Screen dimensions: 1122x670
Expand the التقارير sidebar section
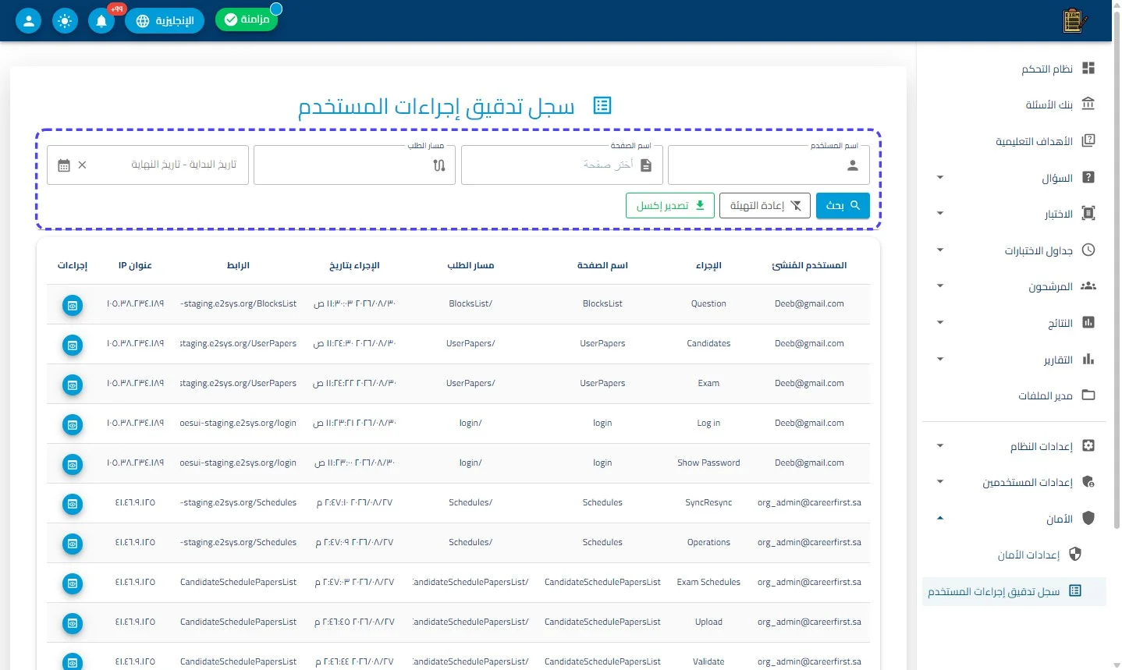coord(940,360)
